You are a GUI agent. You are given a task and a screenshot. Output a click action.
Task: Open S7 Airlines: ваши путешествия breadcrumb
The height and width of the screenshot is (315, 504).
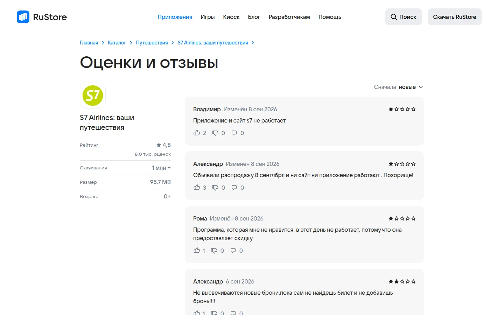213,43
